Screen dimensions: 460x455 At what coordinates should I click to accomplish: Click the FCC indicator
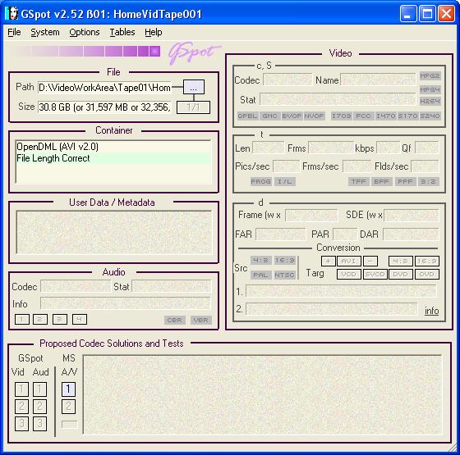pyautogui.click(x=363, y=116)
